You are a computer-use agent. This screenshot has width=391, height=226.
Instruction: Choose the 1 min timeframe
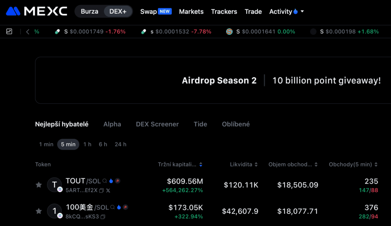[46, 144]
